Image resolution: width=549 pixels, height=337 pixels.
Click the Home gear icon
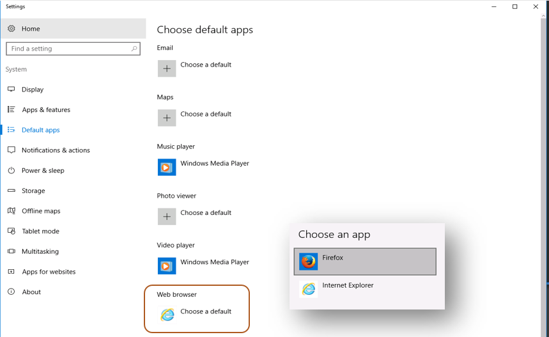tap(12, 28)
